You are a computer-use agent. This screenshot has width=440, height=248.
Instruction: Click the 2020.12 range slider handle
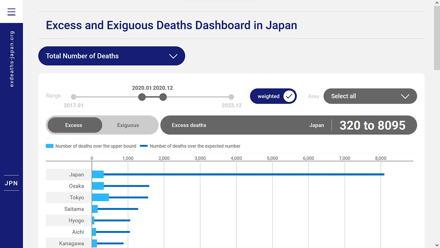coord(163,97)
